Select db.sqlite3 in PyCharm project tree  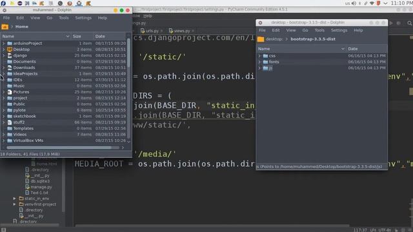[40, 181]
